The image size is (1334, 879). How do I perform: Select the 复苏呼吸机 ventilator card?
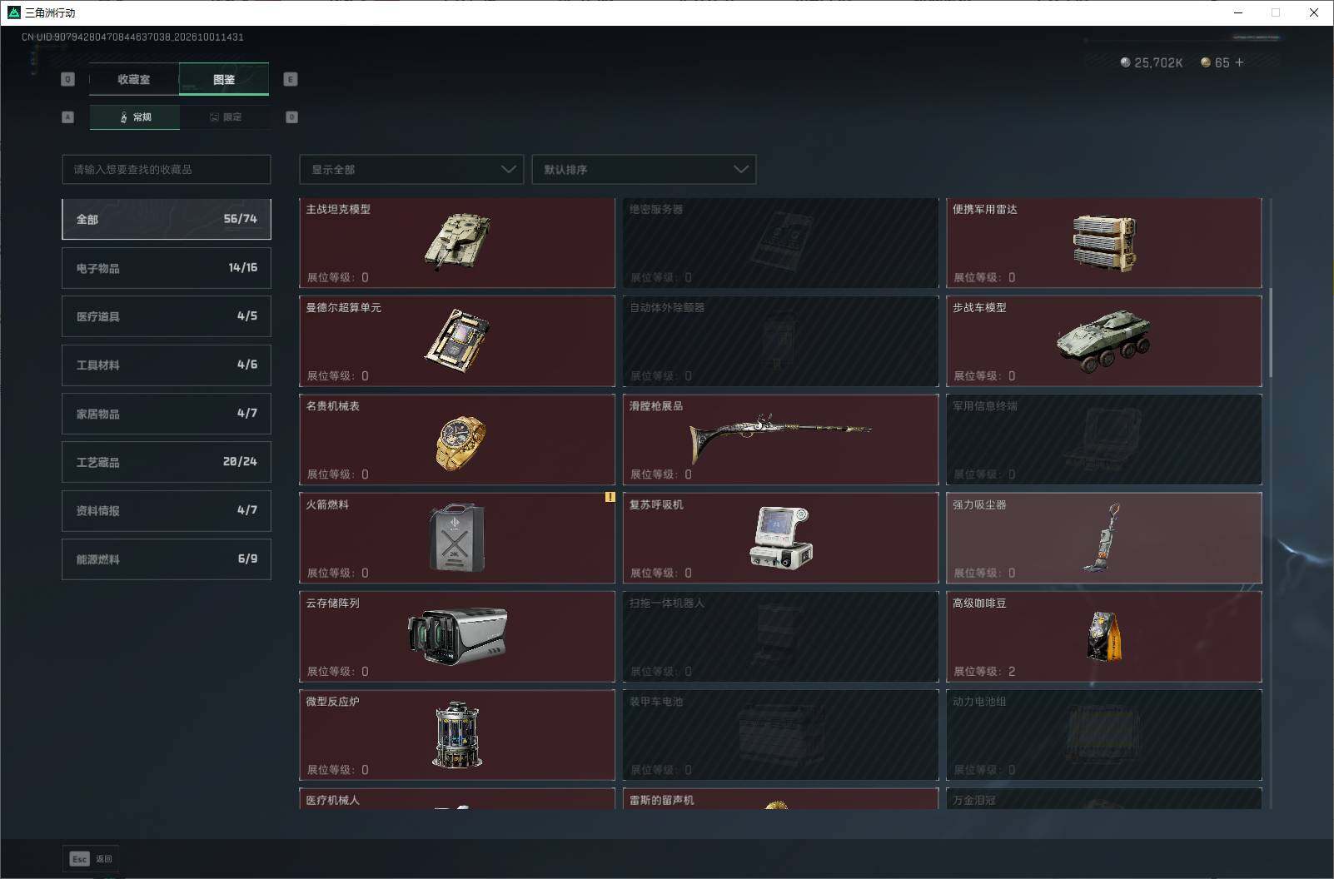click(780, 538)
